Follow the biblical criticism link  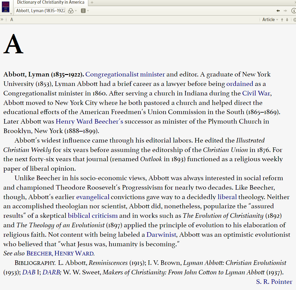pyautogui.click(x=93, y=216)
